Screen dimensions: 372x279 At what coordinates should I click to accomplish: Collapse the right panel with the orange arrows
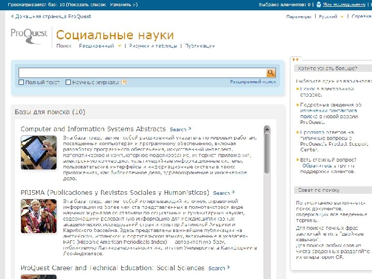(x=296, y=59)
